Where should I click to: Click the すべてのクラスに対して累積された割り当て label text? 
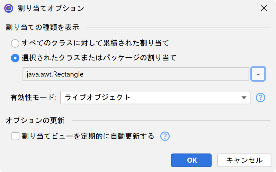click(x=95, y=43)
